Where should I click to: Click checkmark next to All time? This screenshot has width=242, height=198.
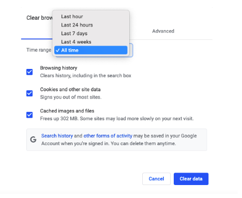58,50
